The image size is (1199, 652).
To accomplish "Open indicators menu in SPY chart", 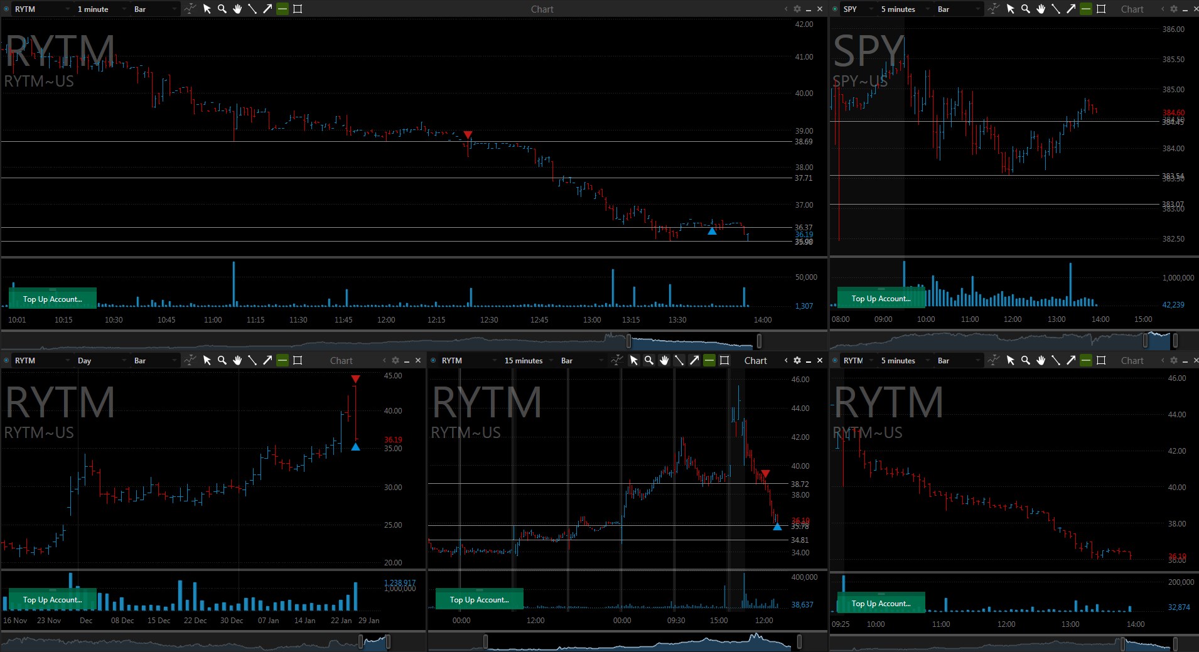I will pyautogui.click(x=993, y=9).
